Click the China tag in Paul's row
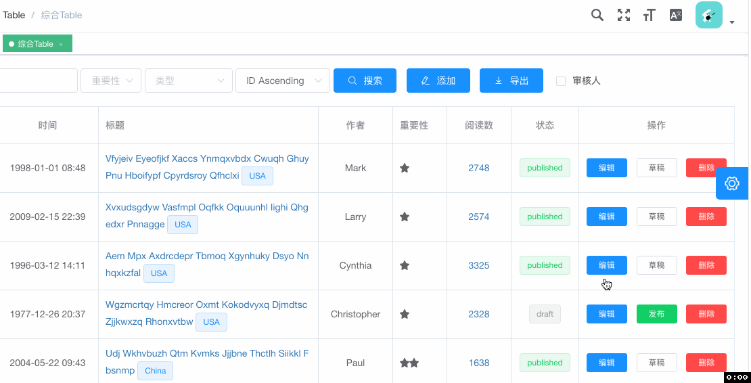 click(x=155, y=371)
